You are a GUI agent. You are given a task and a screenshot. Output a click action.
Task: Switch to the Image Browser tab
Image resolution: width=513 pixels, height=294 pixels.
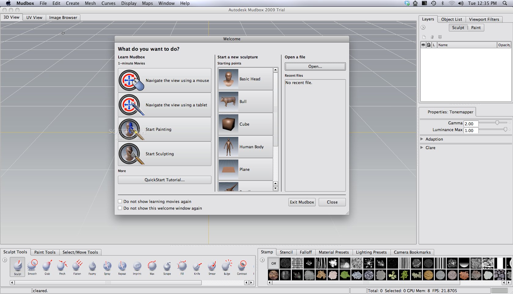[63, 17]
